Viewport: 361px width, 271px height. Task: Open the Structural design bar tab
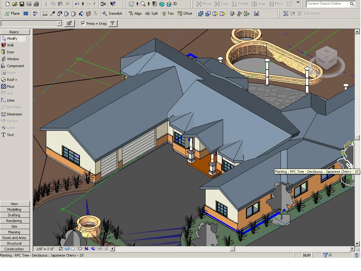coord(15,243)
